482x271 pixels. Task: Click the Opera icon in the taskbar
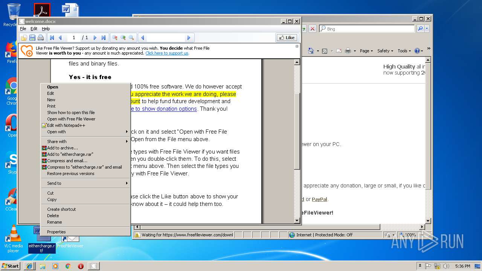pyautogui.click(x=81, y=266)
